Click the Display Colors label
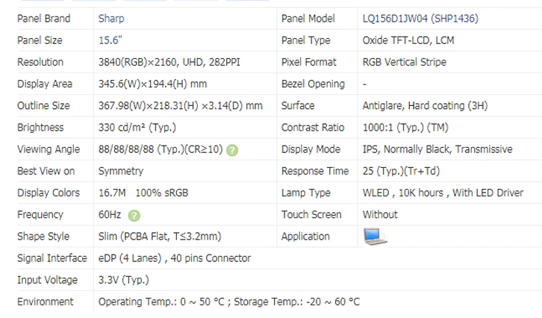The height and width of the screenshot is (318, 542). (x=49, y=193)
